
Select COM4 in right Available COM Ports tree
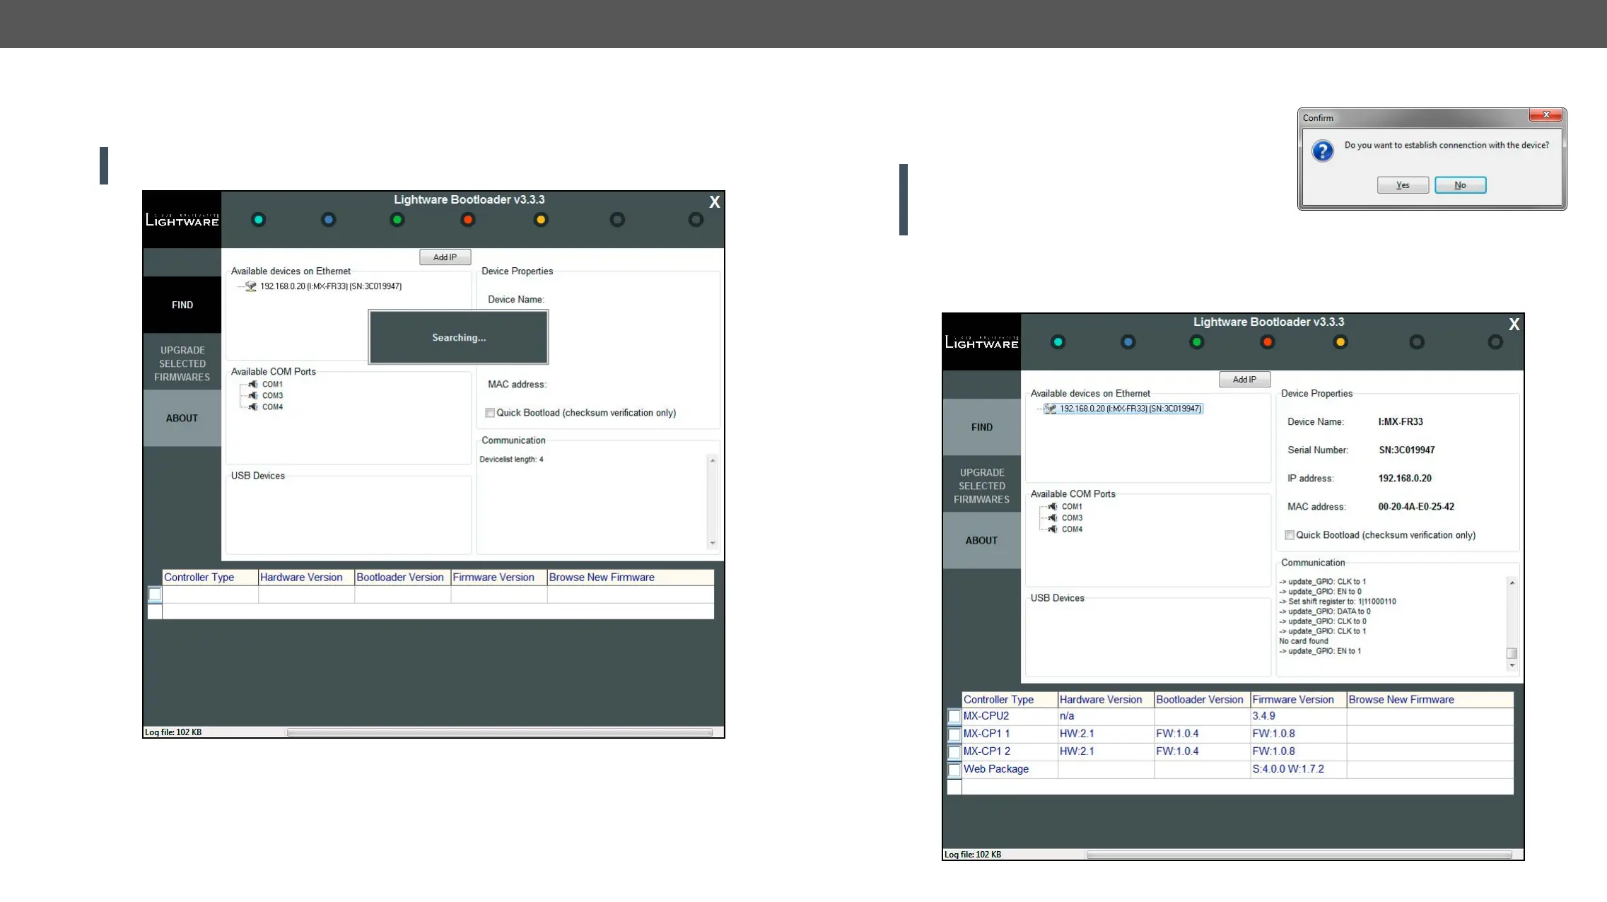pos(1072,529)
